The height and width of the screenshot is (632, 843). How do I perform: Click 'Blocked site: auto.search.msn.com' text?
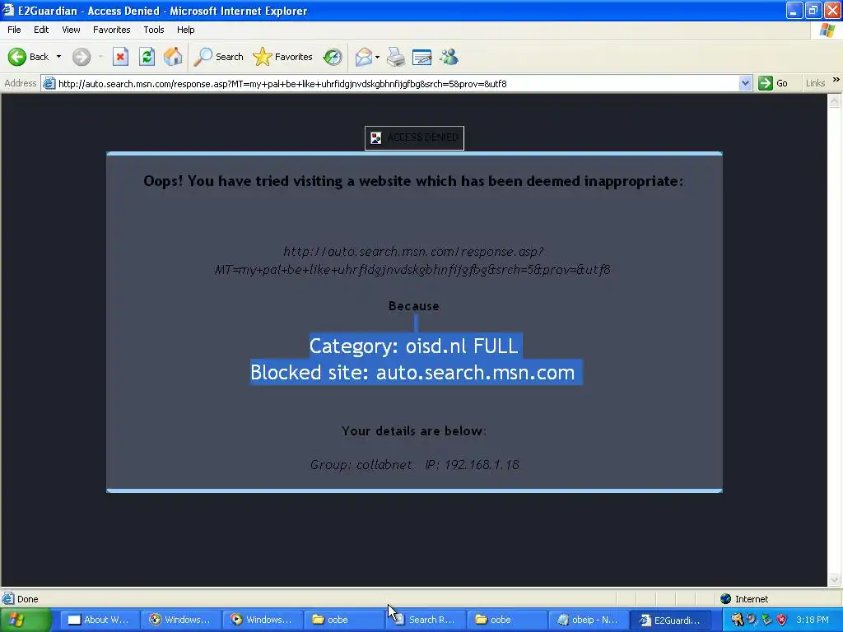pos(412,372)
